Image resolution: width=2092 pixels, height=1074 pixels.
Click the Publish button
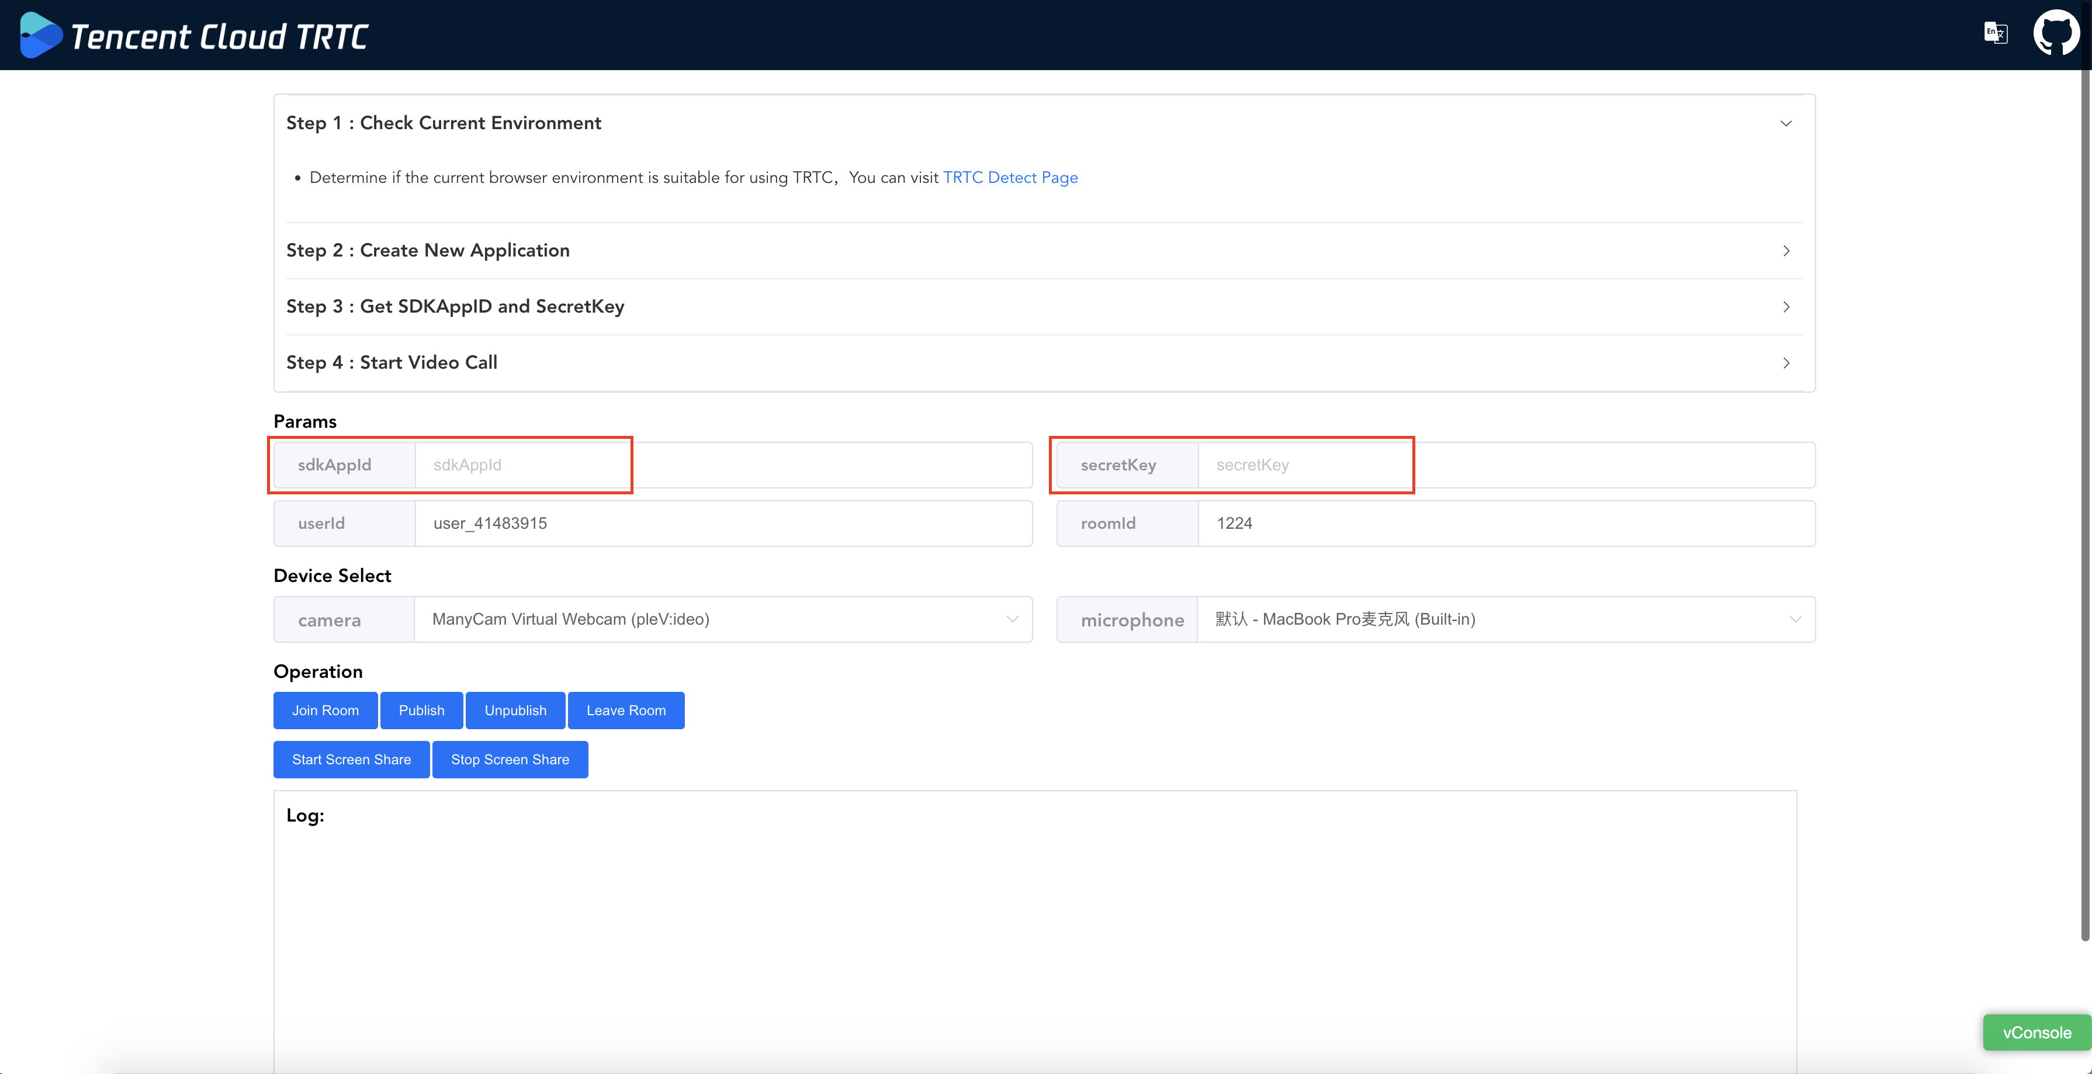point(421,711)
